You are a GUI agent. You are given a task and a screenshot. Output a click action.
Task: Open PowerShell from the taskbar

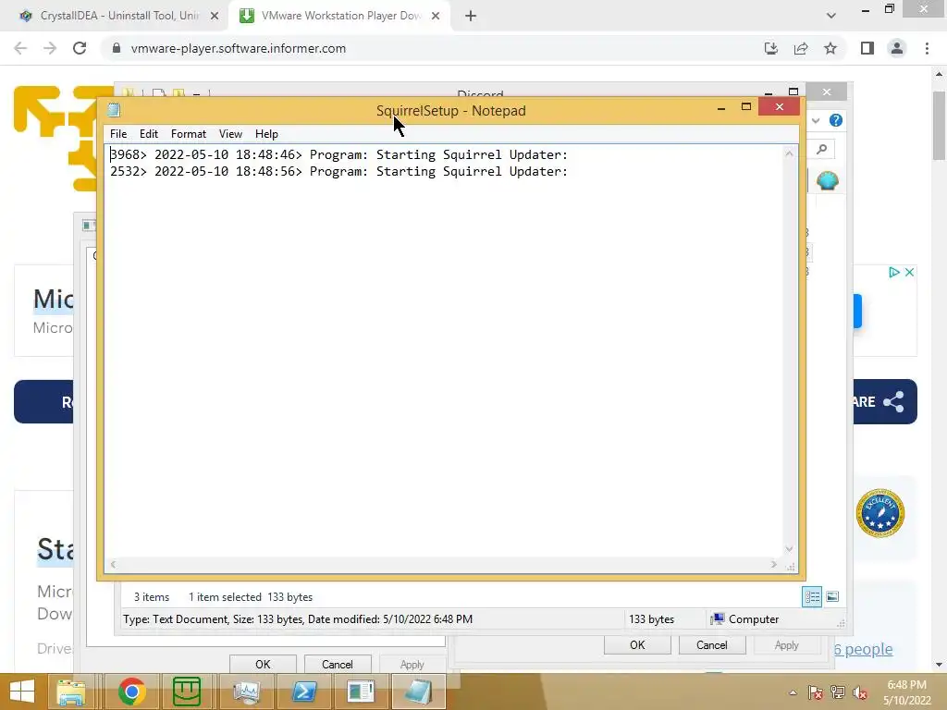coord(303,692)
